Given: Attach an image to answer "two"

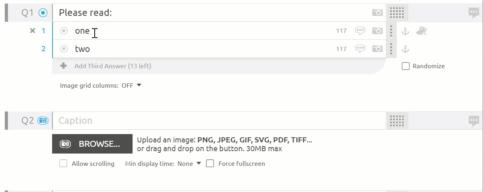Looking at the screenshot, I should pyautogui.click(x=377, y=49).
